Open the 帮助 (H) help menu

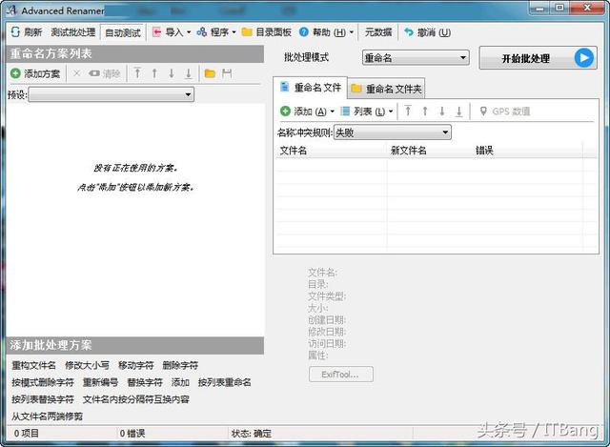[x=326, y=32]
